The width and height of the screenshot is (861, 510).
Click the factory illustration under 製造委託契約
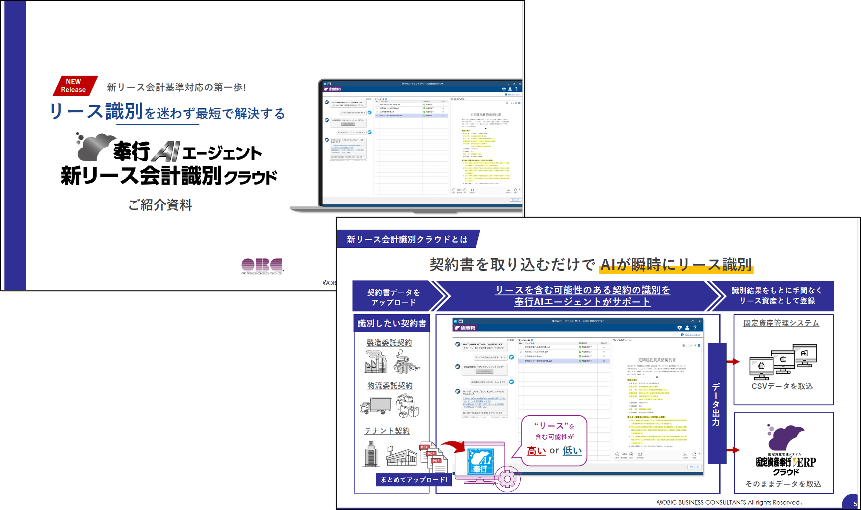tap(376, 362)
